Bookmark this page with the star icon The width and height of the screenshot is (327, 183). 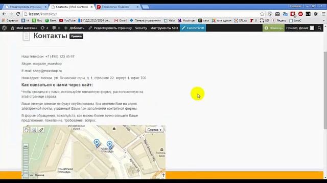click(262, 14)
